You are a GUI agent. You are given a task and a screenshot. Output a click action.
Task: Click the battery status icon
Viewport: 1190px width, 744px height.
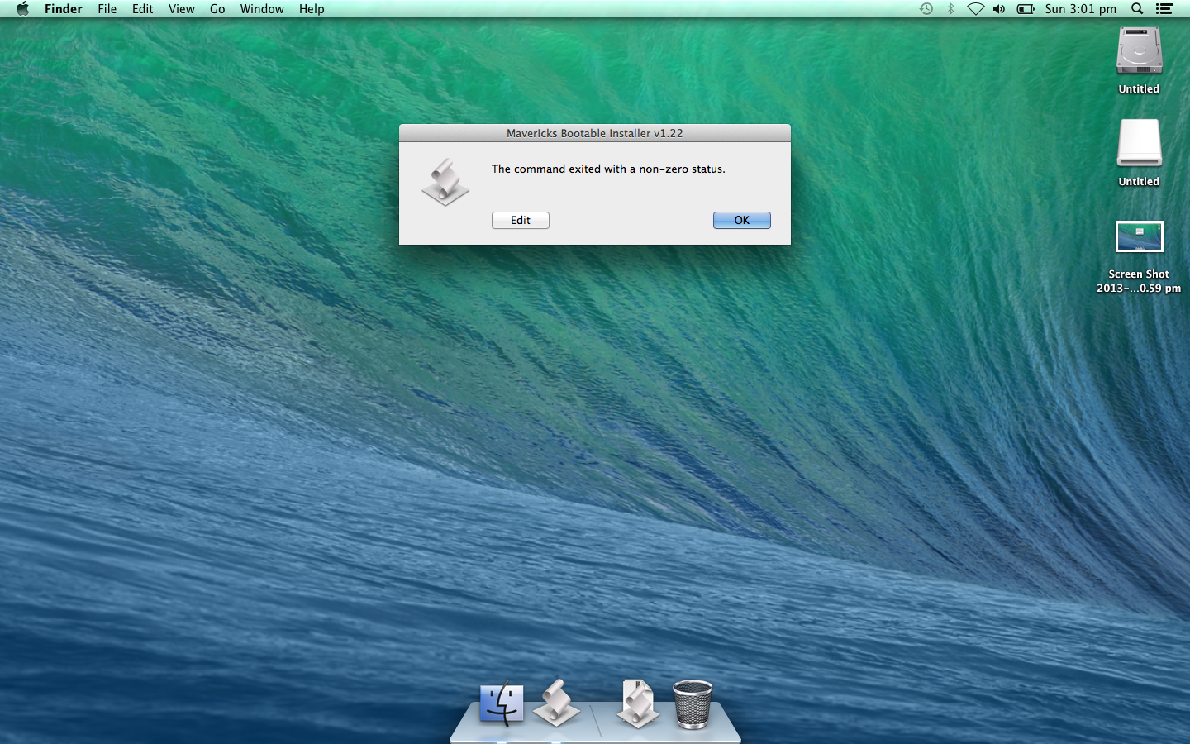pyautogui.click(x=1026, y=9)
